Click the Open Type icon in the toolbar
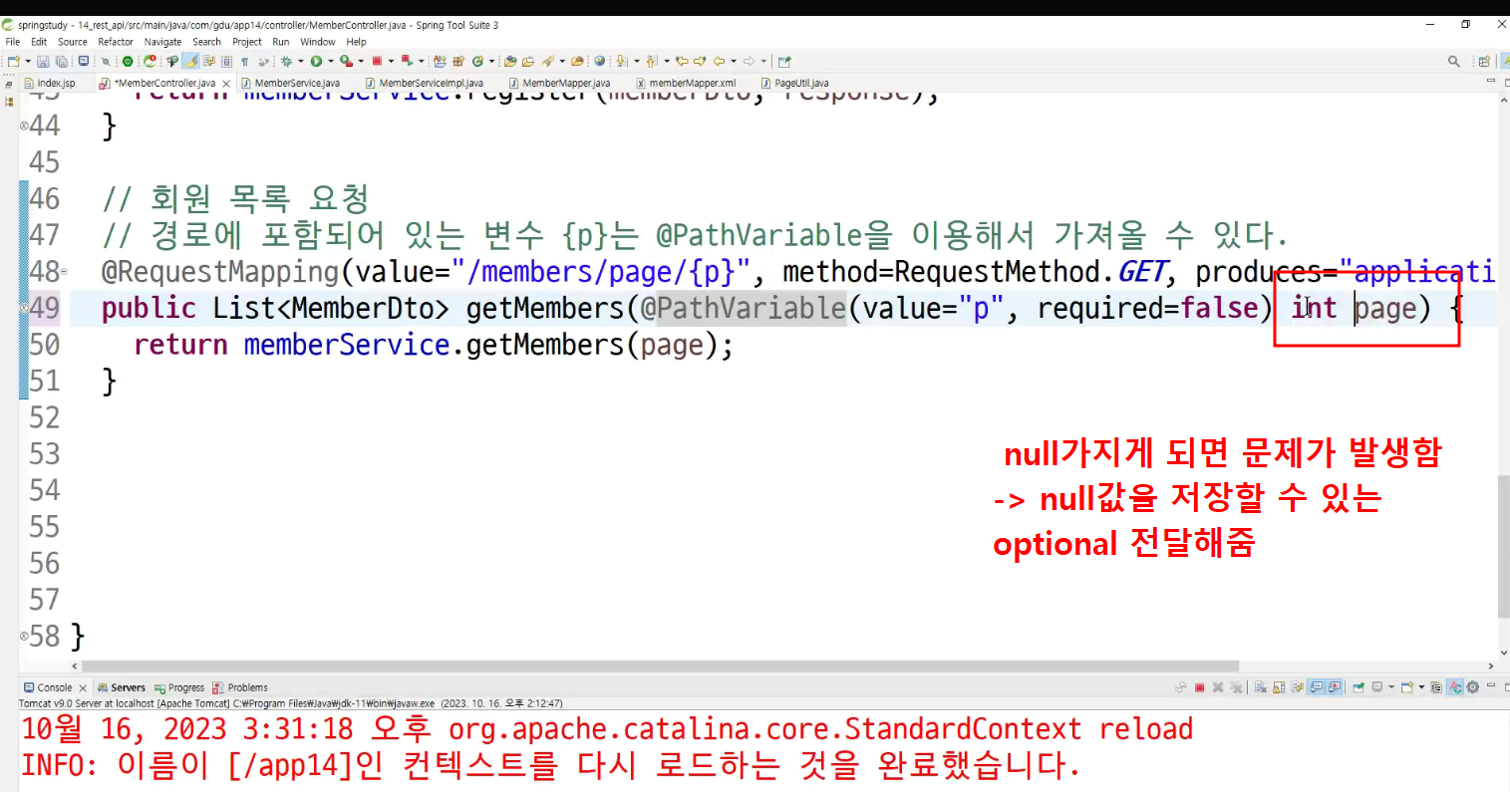The width and height of the screenshot is (1510, 792). (x=510, y=62)
